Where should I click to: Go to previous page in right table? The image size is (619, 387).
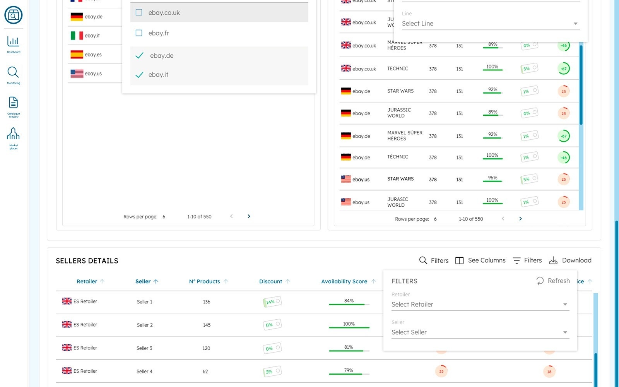click(503, 219)
